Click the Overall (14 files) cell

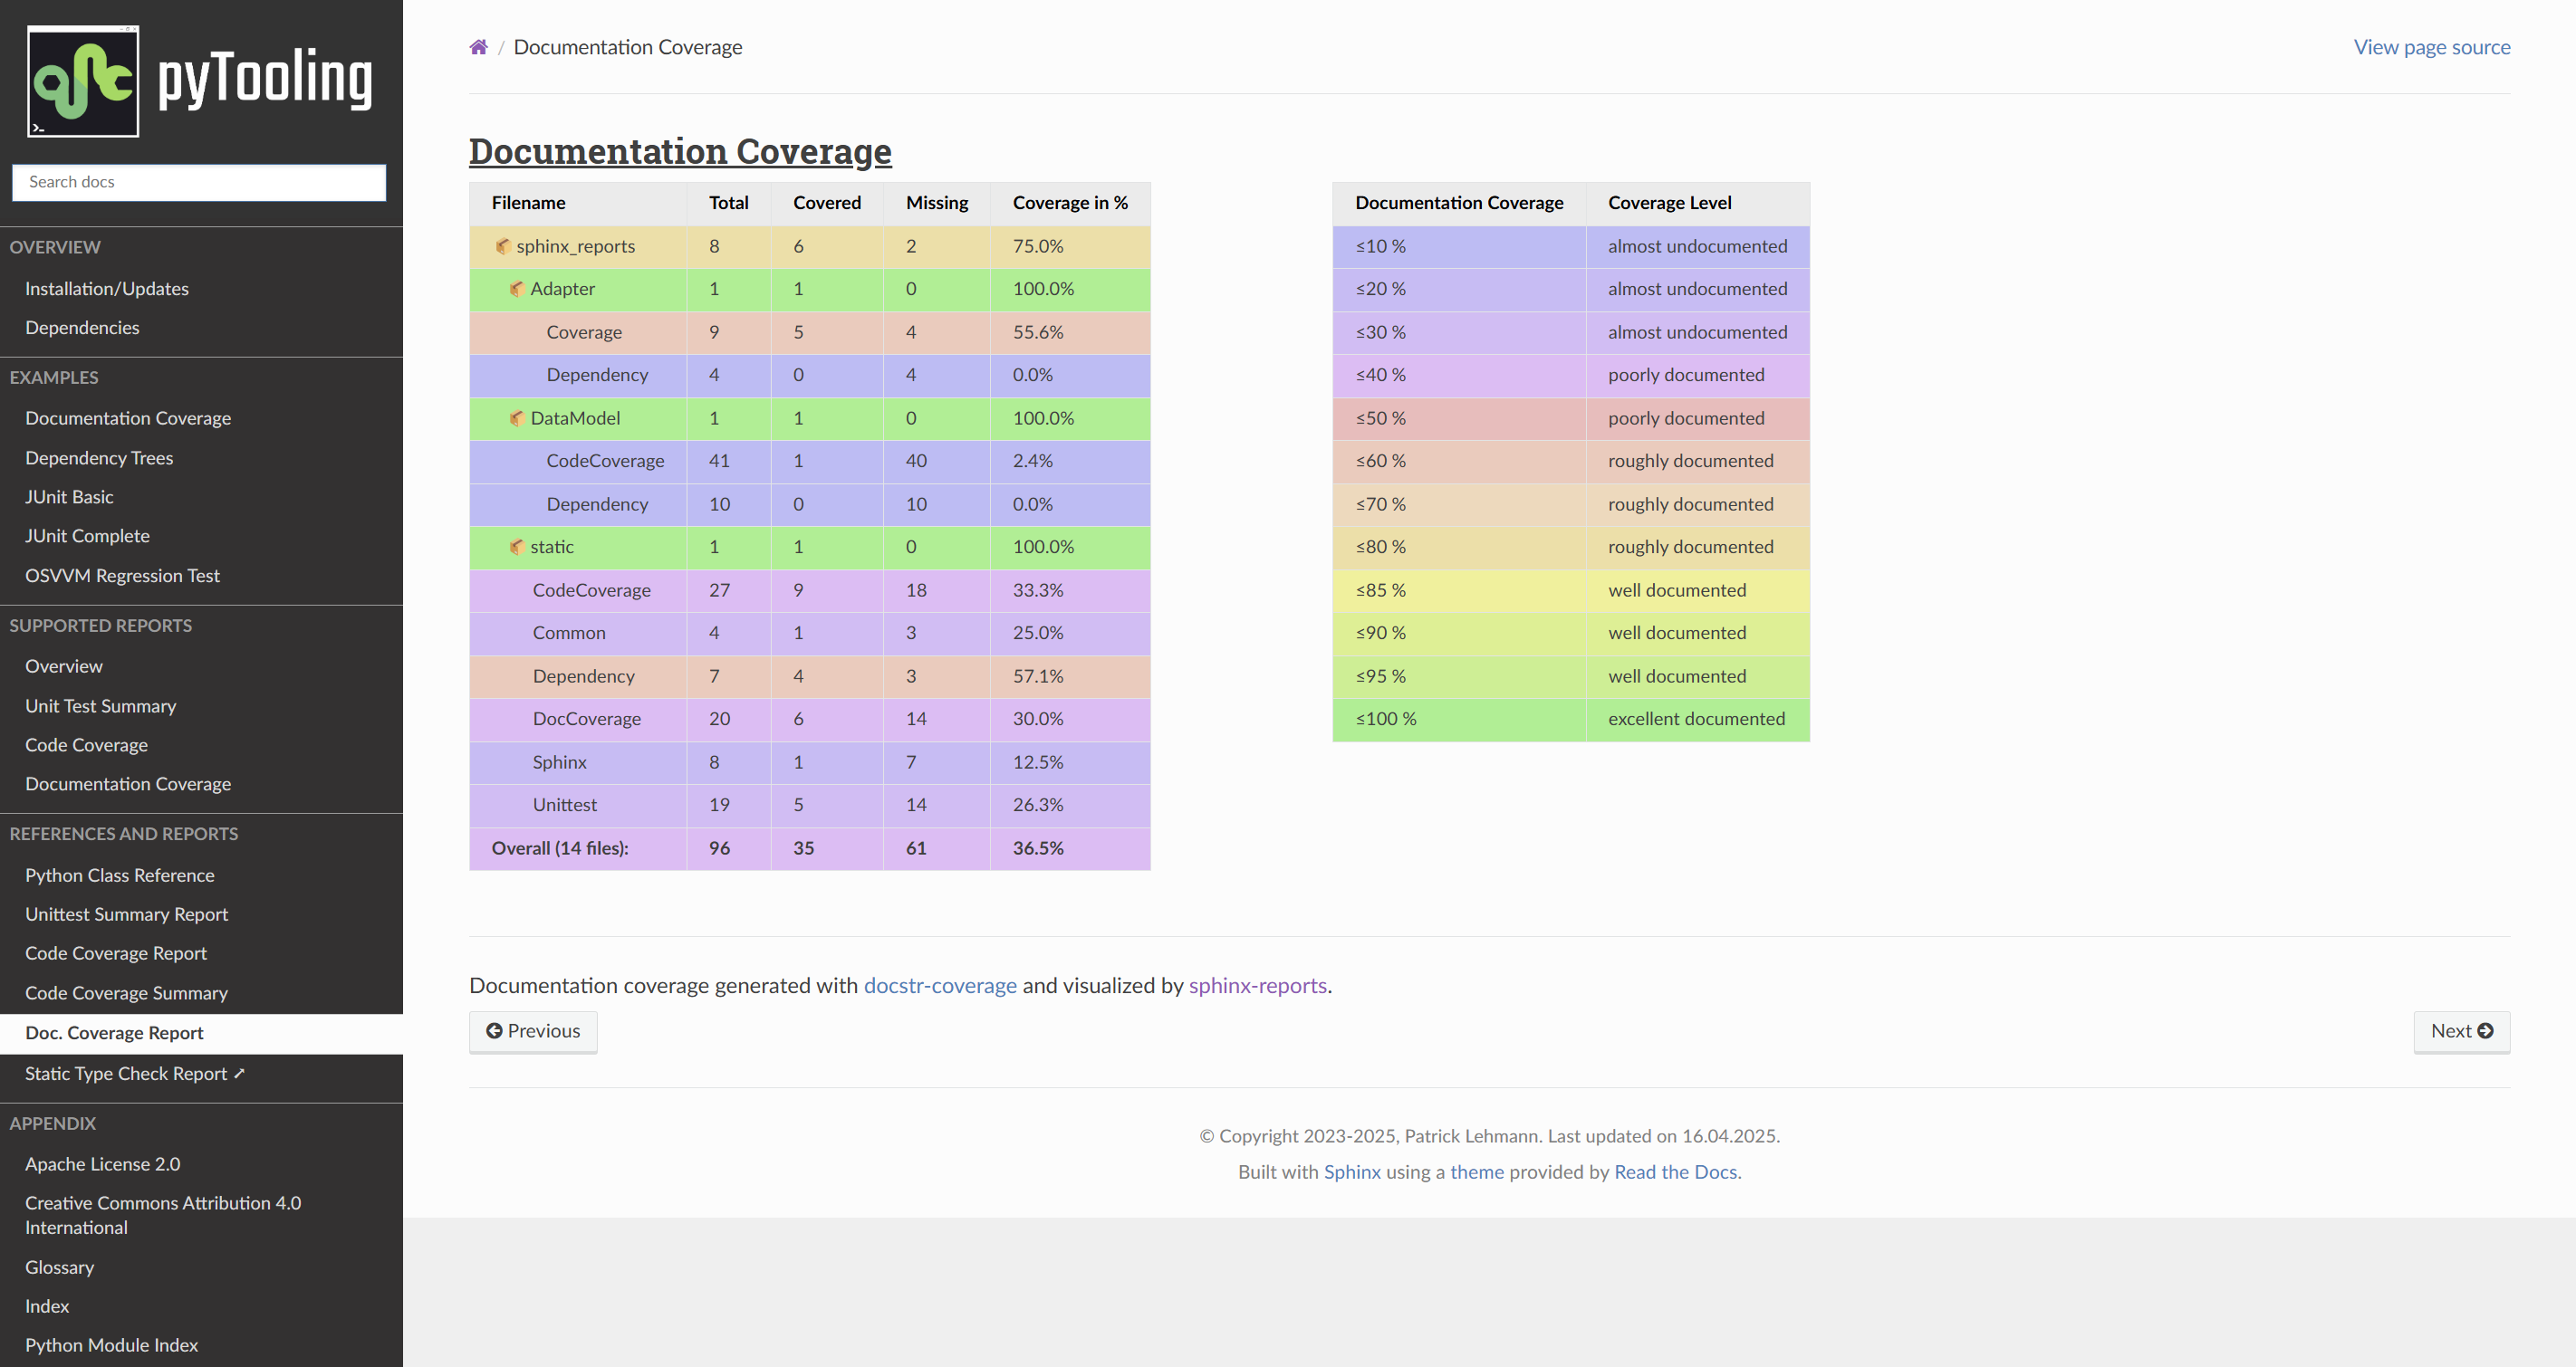(578, 847)
